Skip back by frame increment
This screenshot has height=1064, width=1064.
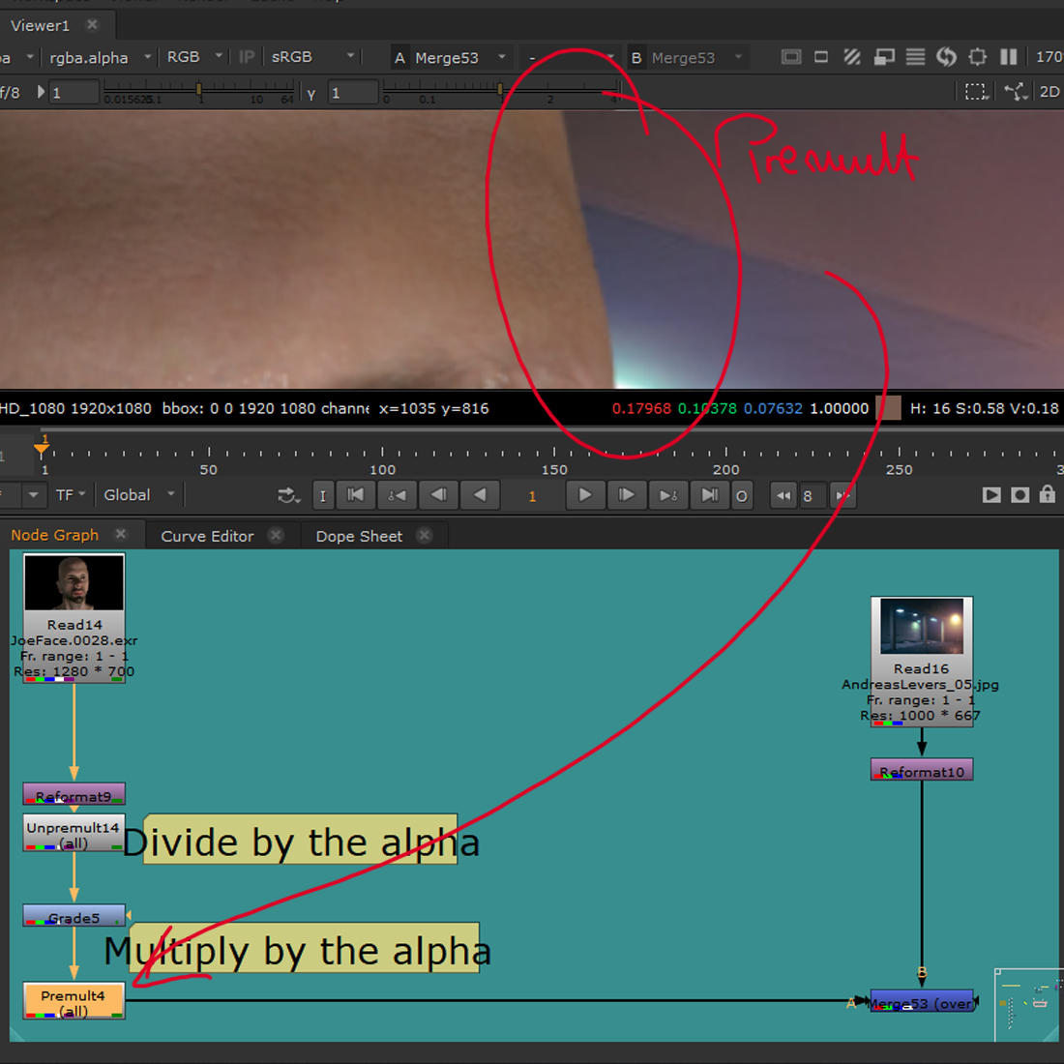point(783,495)
